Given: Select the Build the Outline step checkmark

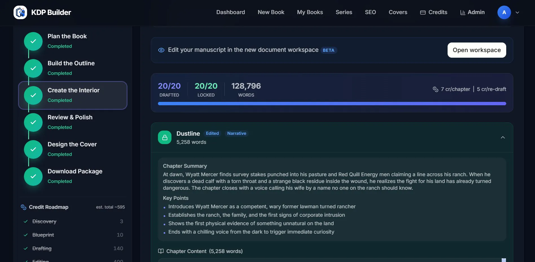Looking at the screenshot, I should (33, 68).
